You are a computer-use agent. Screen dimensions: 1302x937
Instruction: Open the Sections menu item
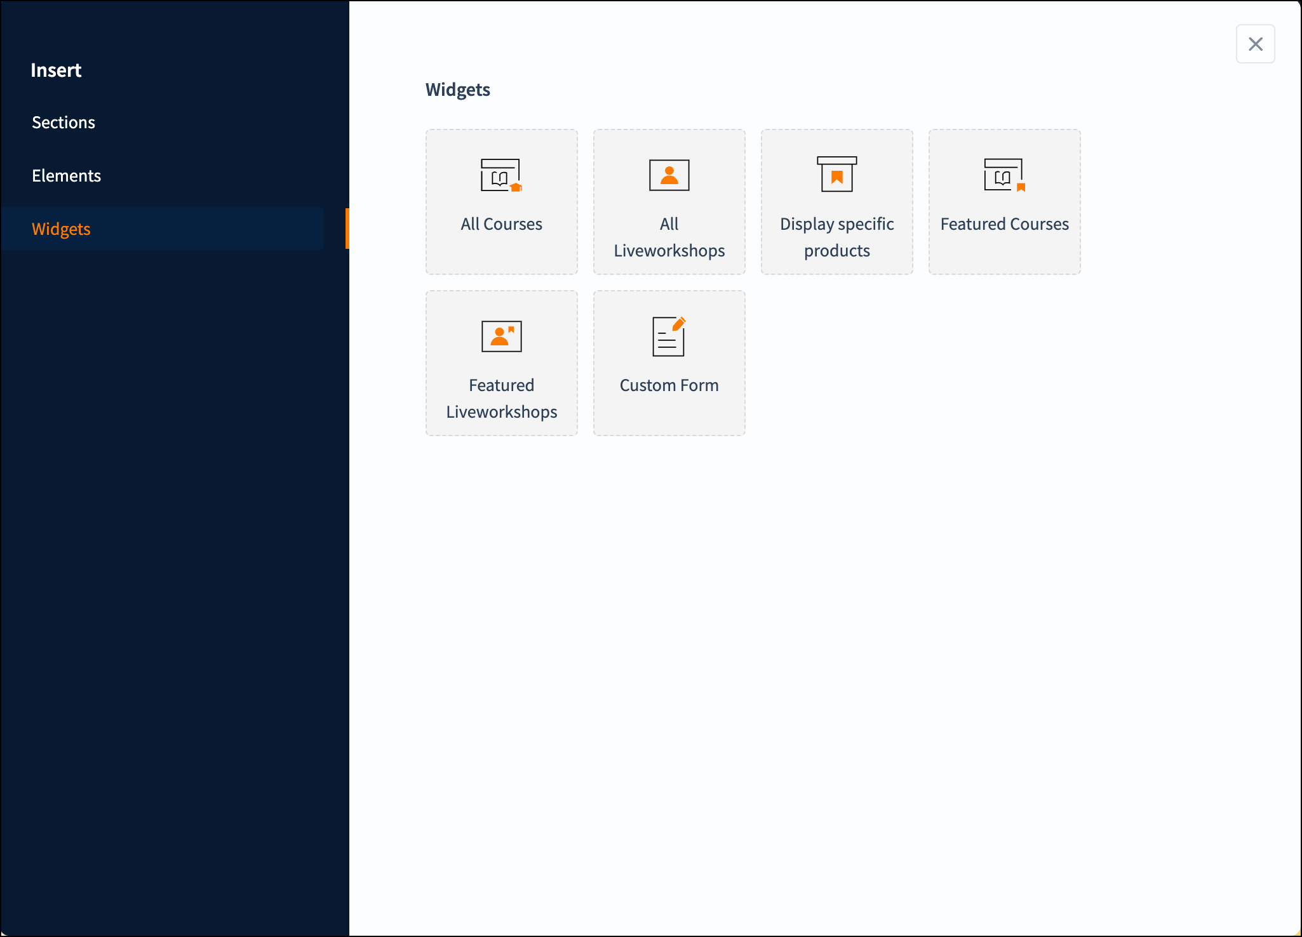click(x=64, y=123)
